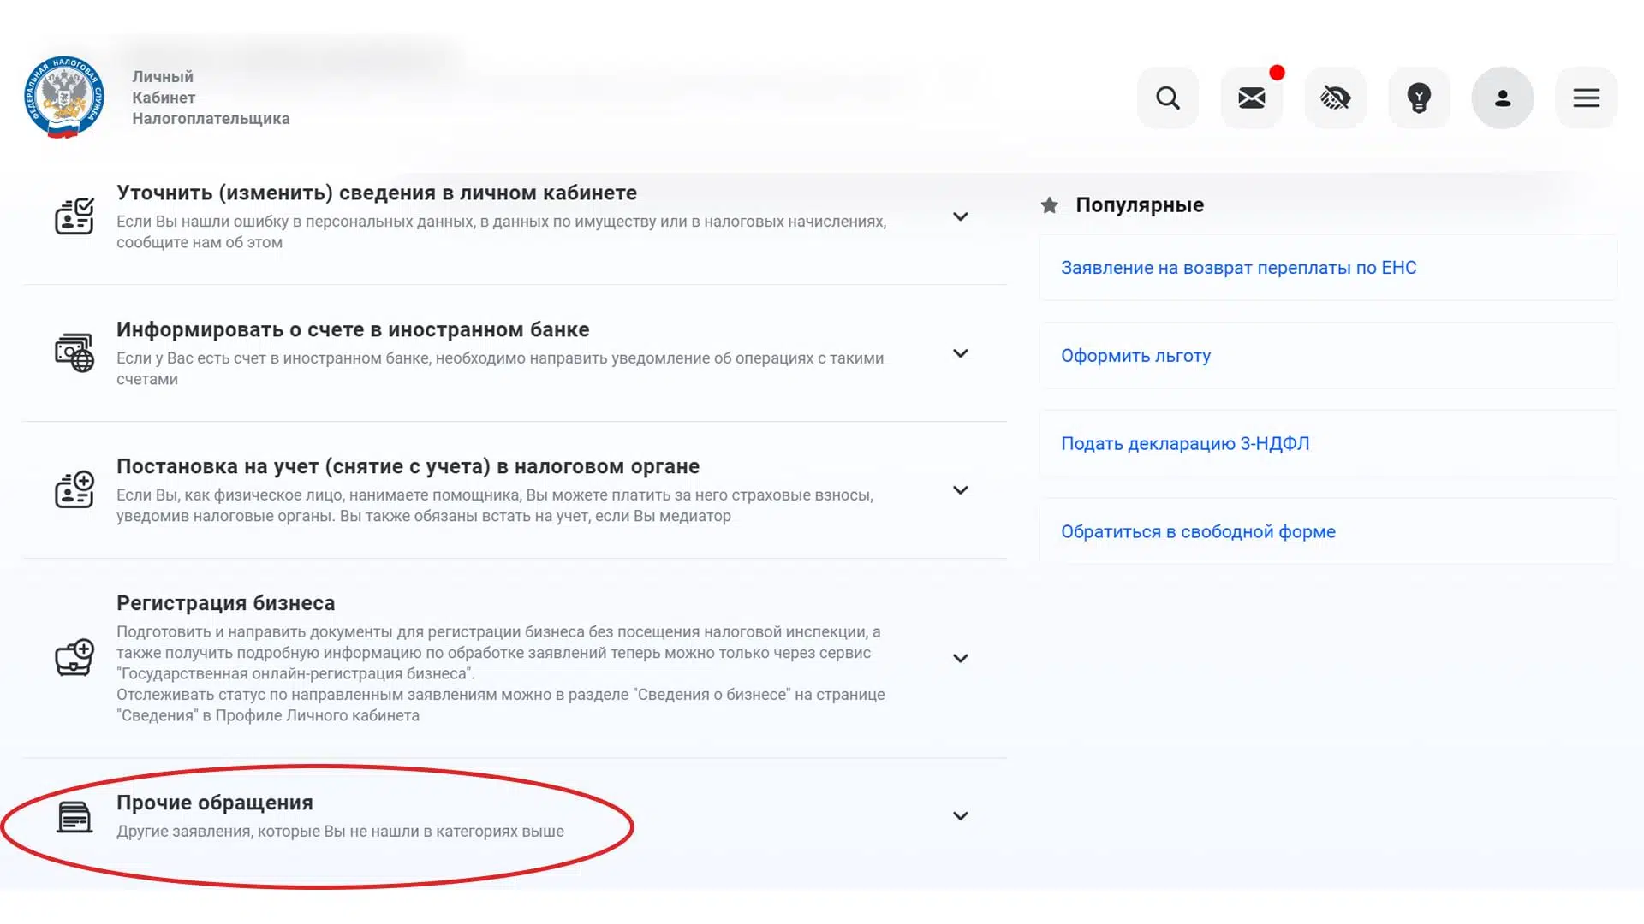Open the user profile icon
Viewport: 1644px width, 924px height.
point(1503,98)
